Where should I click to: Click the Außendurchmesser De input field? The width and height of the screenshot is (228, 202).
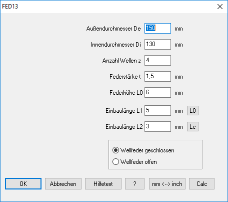tap(157, 29)
